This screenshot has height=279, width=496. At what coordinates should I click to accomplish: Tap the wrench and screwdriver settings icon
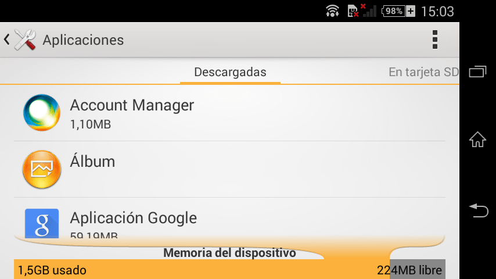coord(25,40)
